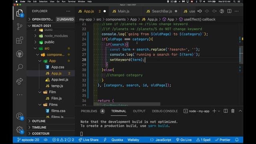Click the terminal input cursor area
The width and height of the screenshot is (256, 144).
coord(82,134)
